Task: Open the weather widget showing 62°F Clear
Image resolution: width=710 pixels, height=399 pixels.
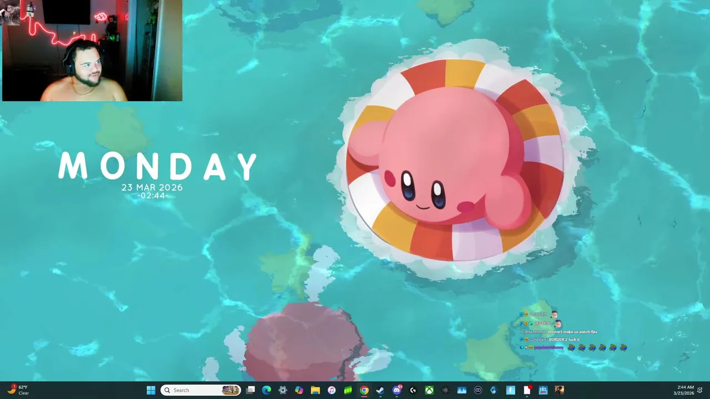Action: (x=18, y=390)
